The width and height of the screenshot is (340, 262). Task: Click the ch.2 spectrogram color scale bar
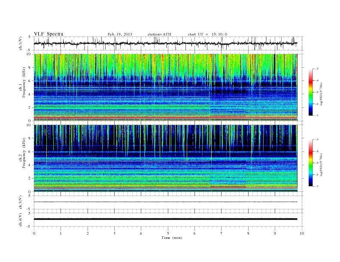[x=310, y=163]
